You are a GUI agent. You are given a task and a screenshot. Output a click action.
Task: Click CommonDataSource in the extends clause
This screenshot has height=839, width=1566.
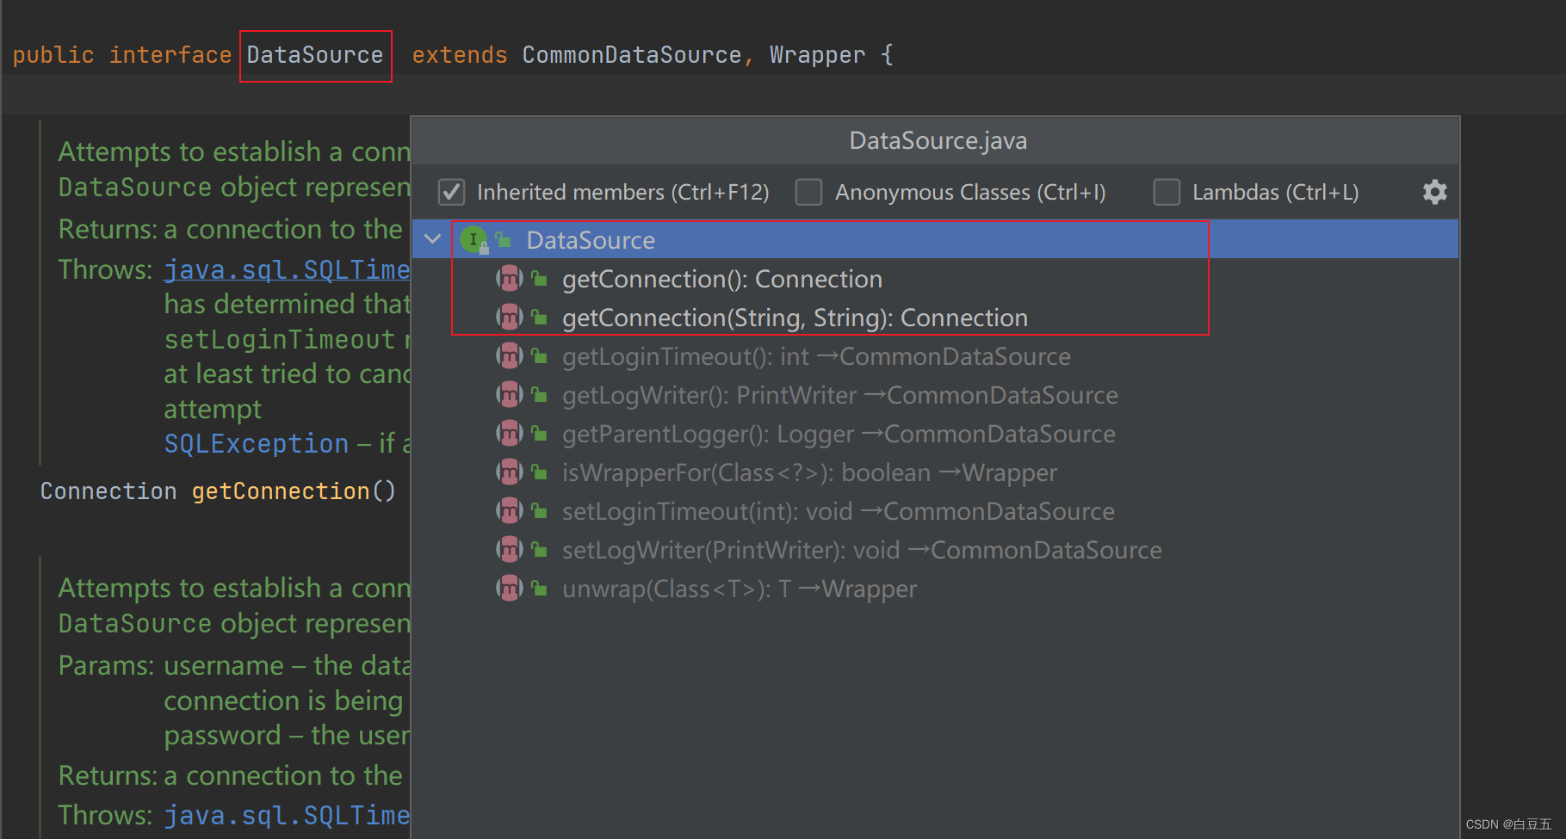click(632, 55)
